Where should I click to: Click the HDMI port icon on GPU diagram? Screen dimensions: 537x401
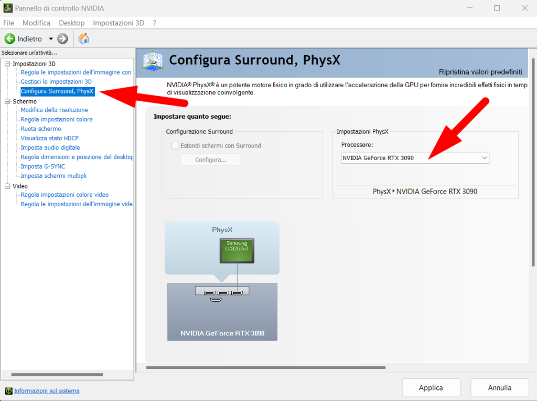(216, 300)
